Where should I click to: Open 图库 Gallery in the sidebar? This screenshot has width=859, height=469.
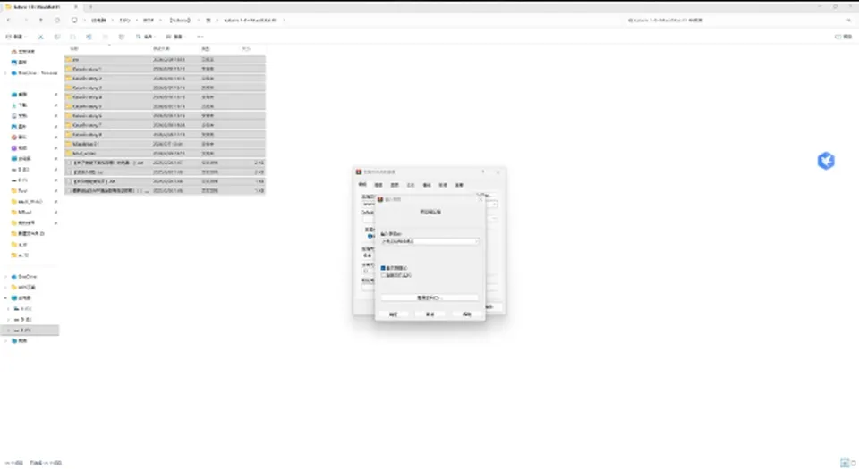click(19, 63)
